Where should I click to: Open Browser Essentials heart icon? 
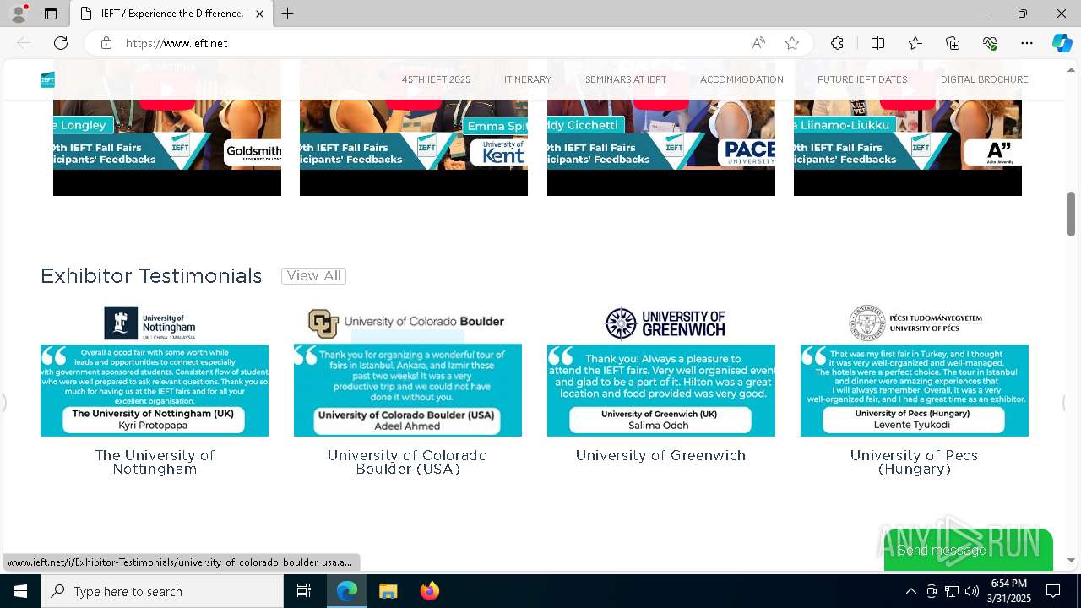tap(990, 43)
